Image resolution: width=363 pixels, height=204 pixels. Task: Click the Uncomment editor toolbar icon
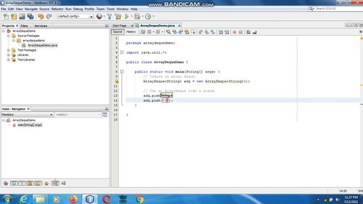click(255, 32)
